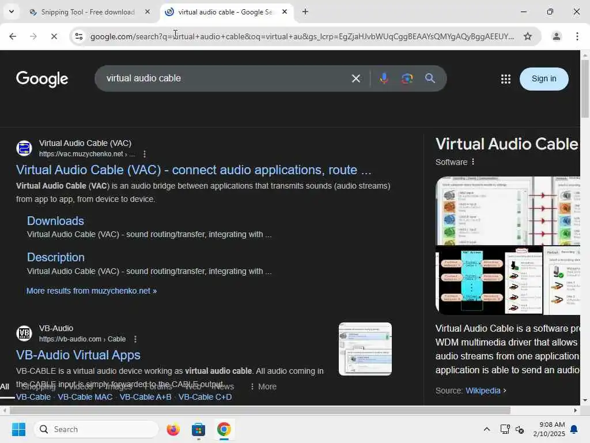The height and width of the screenshot is (443, 590).
Task: Open the VB-Audio Virtual Apps result
Action: click(78, 355)
